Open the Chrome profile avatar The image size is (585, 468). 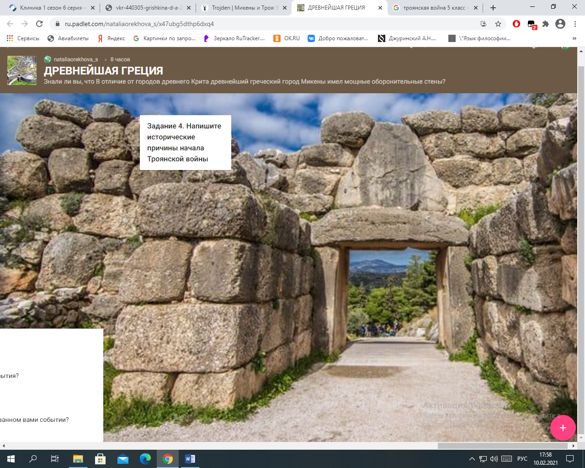[560, 24]
